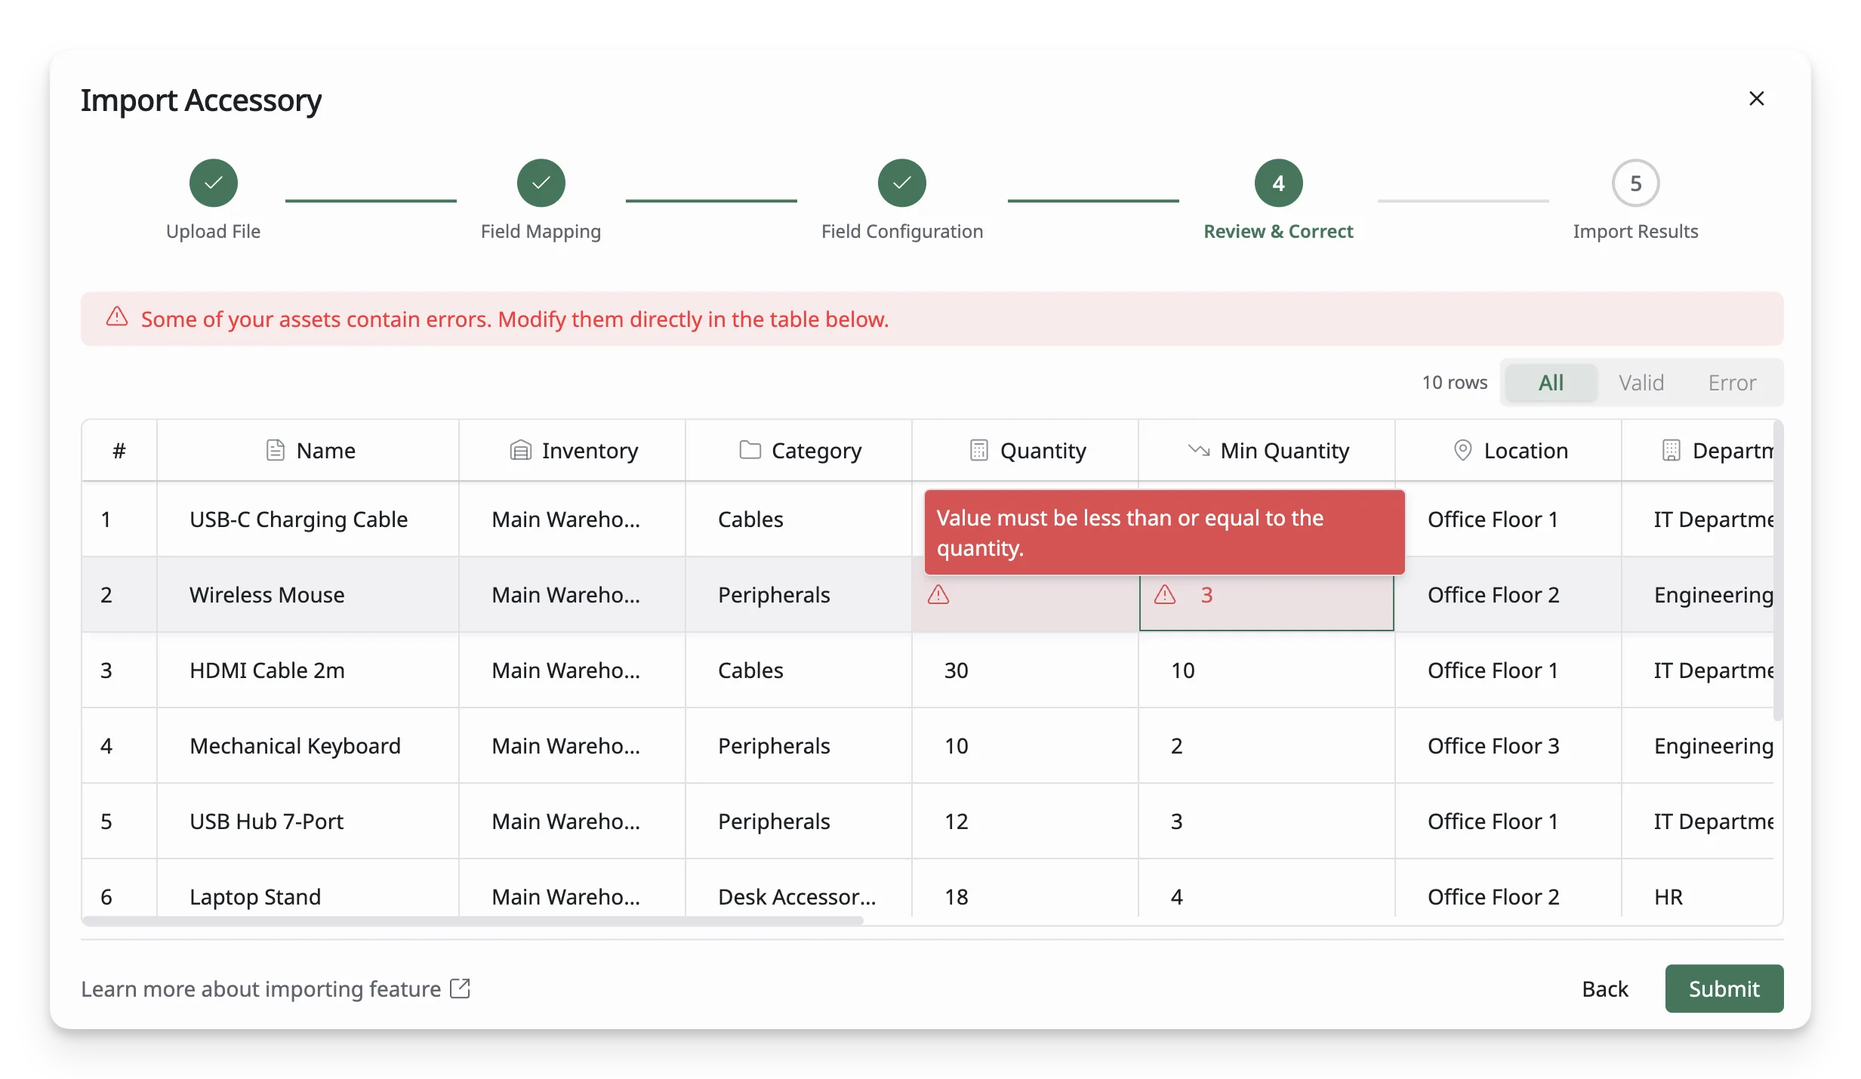Click the Min Quantity column header

1267,450
